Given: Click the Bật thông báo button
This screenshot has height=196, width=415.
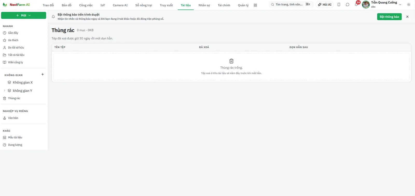Looking at the screenshot, I should point(389,17).
